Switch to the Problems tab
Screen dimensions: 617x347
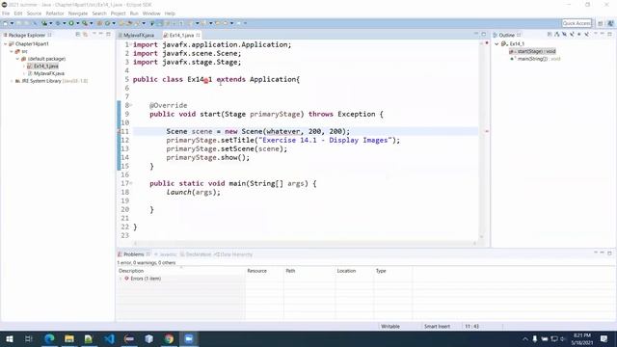[133, 254]
